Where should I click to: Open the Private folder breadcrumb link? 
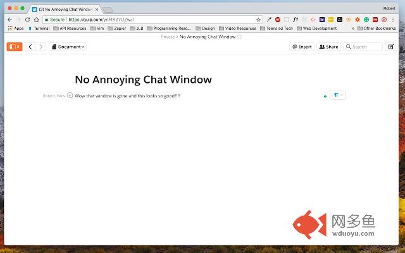click(x=168, y=37)
